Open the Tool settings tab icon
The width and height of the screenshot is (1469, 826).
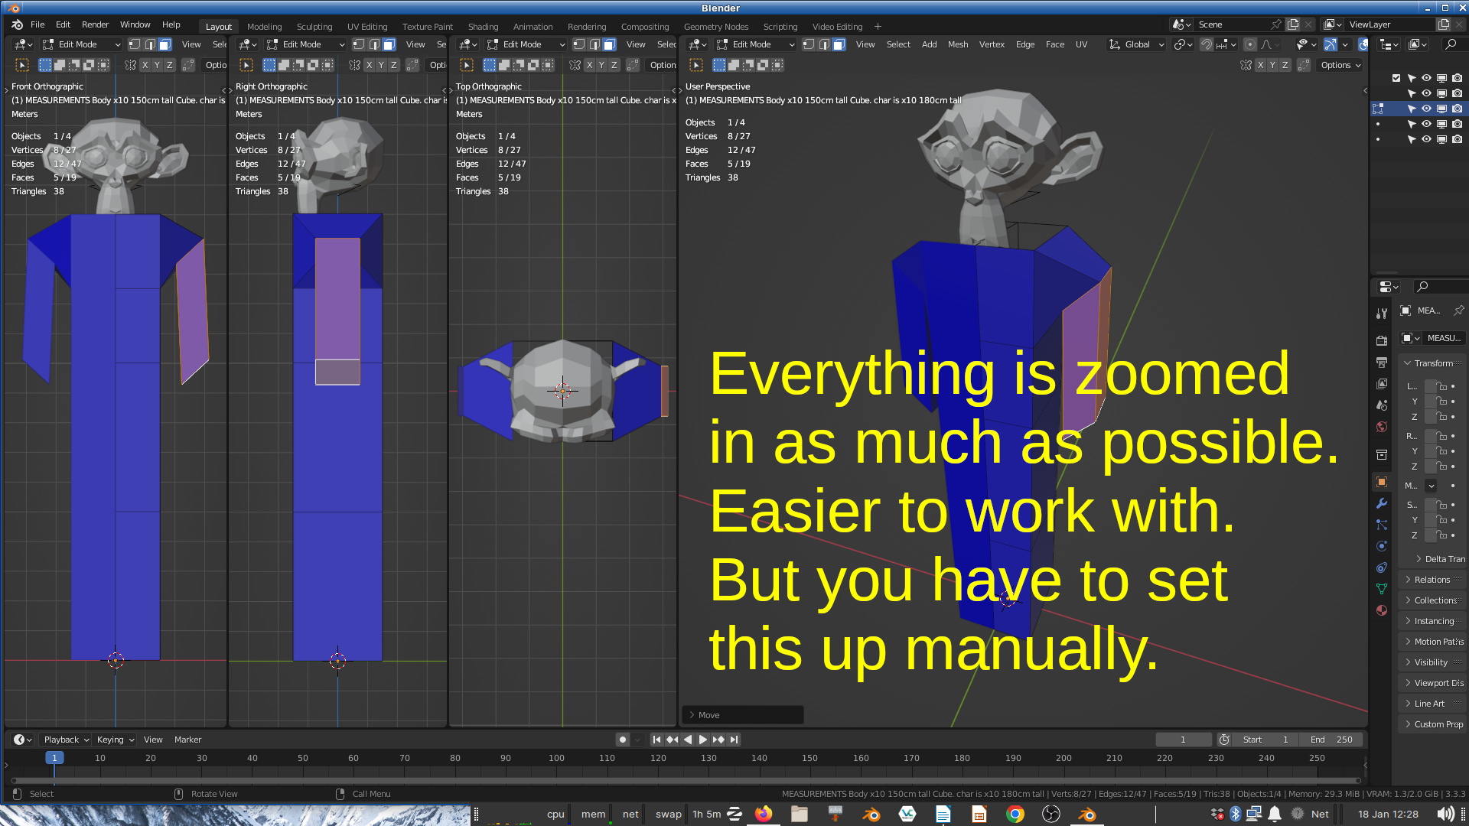(1381, 313)
